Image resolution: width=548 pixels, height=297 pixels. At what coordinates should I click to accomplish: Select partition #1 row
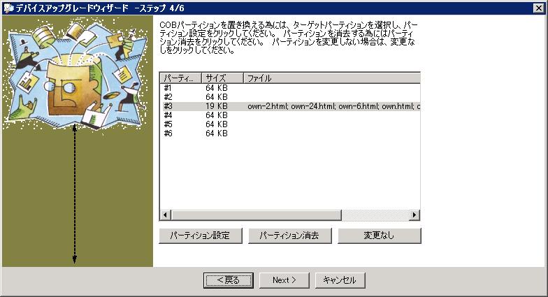290,88
